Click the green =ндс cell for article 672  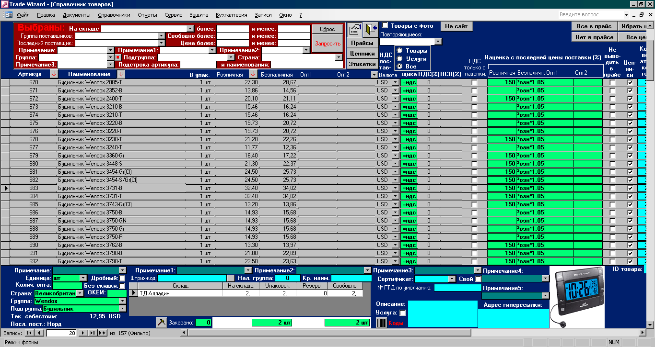pyautogui.click(x=409, y=99)
